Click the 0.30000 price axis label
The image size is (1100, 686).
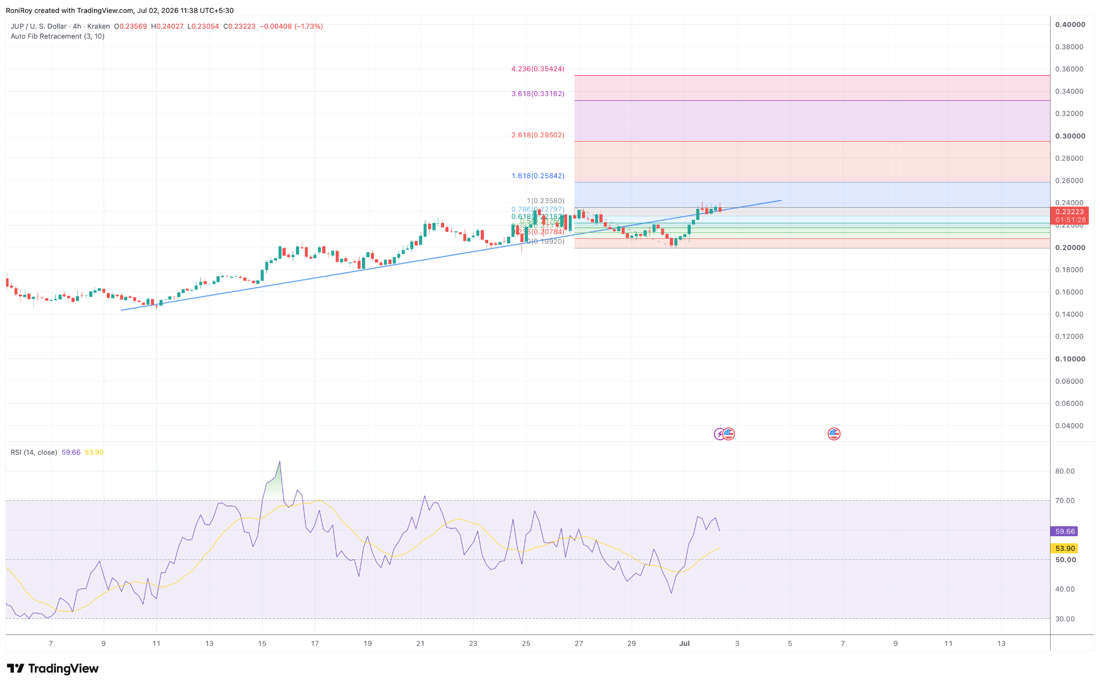1070,136
